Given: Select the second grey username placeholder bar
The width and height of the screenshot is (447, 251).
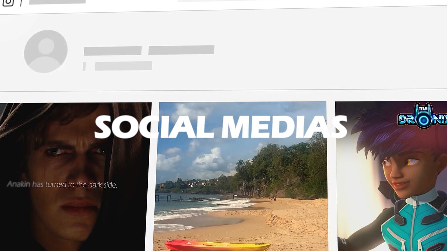Looking at the screenshot, I should click(181, 50).
